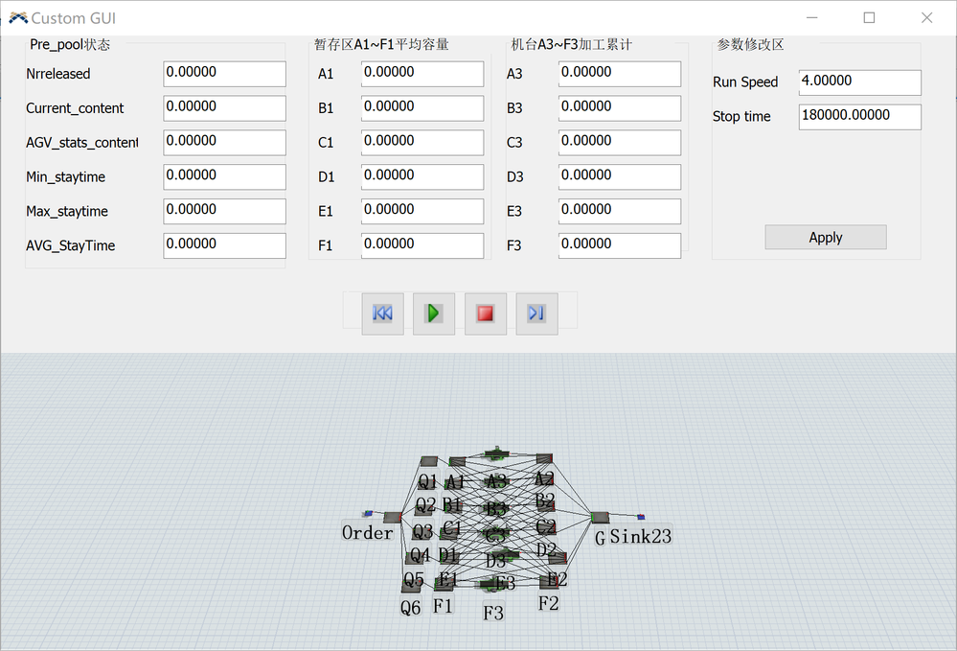Click the C3 machine total field
This screenshot has height=651, width=957.
pyautogui.click(x=620, y=142)
